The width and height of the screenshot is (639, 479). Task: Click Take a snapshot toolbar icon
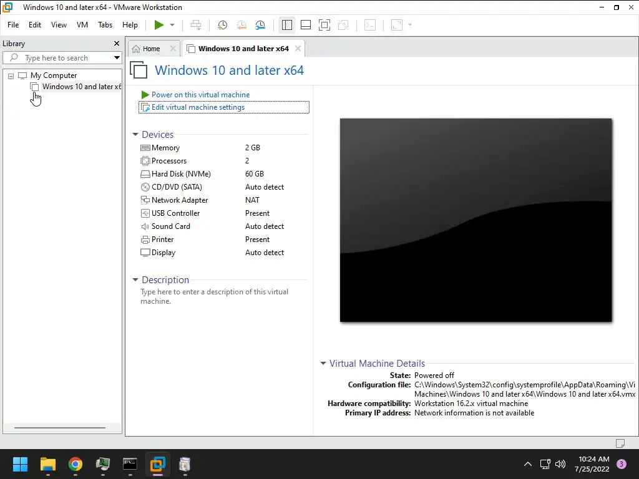click(x=223, y=25)
